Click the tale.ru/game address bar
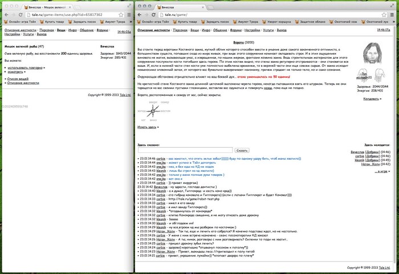This screenshot has height=274, width=399. [273, 15]
